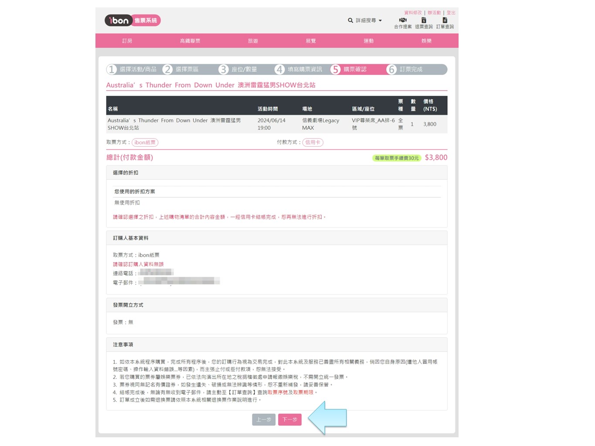595x446 pixels.
Task: Open the 旅遊 menu
Action: pyautogui.click(x=253, y=41)
